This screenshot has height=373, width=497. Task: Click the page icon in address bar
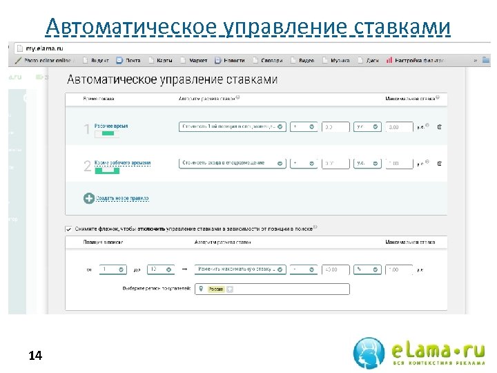click(x=20, y=48)
